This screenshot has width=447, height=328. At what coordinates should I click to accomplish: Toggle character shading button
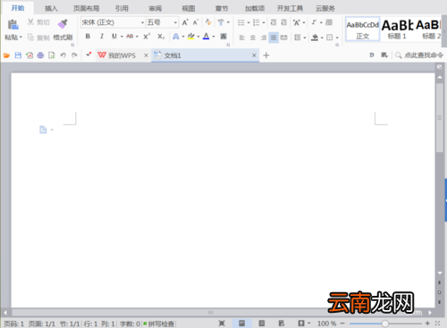223,37
